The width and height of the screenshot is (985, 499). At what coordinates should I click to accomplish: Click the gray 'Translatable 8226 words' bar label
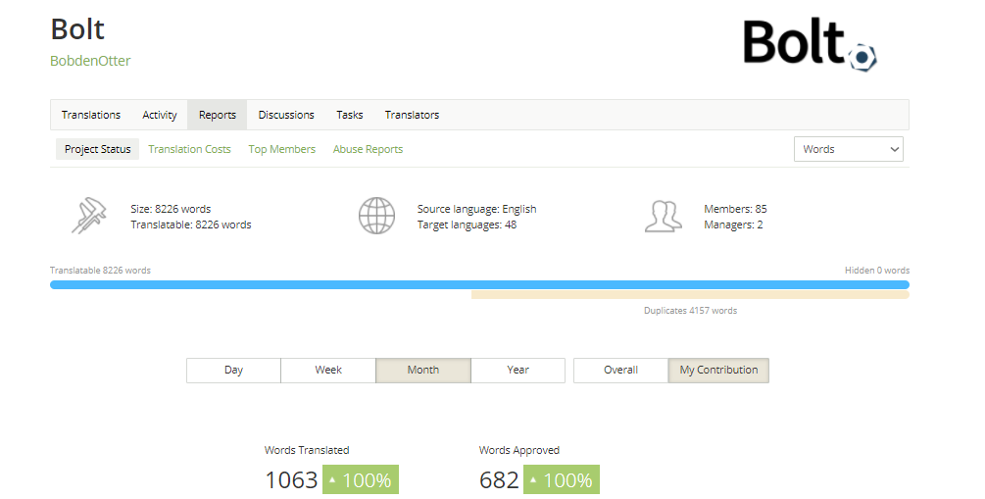pos(101,271)
